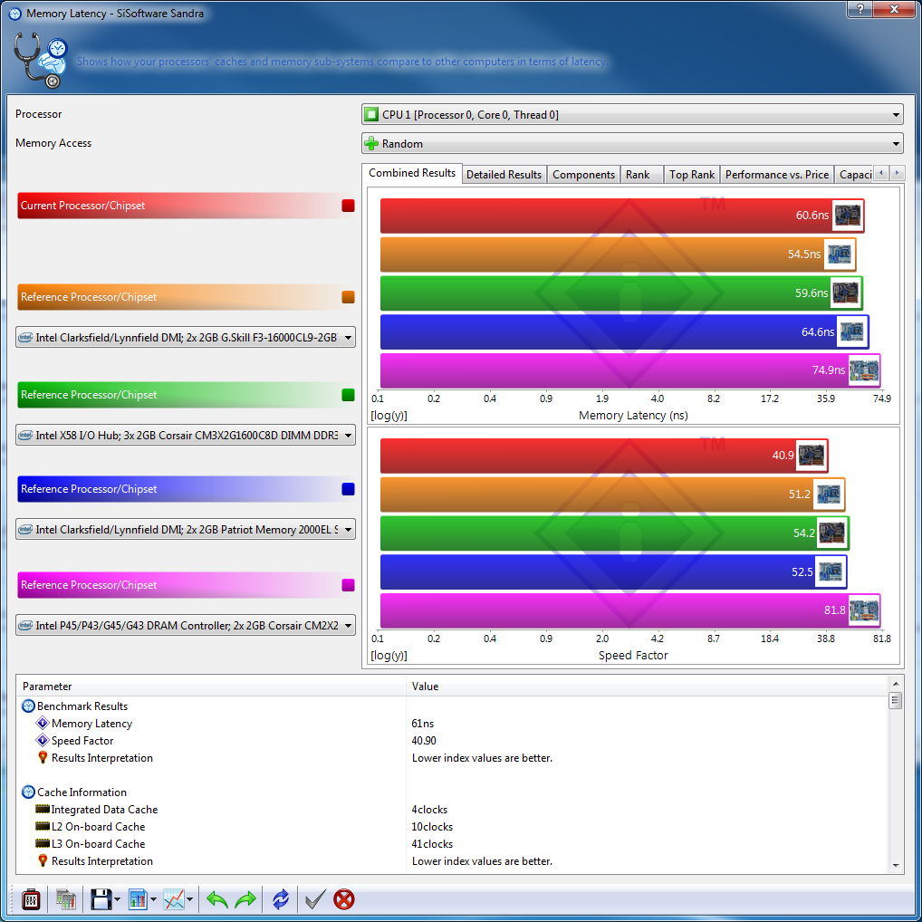Switch to the Detailed Results tab

pos(504,175)
